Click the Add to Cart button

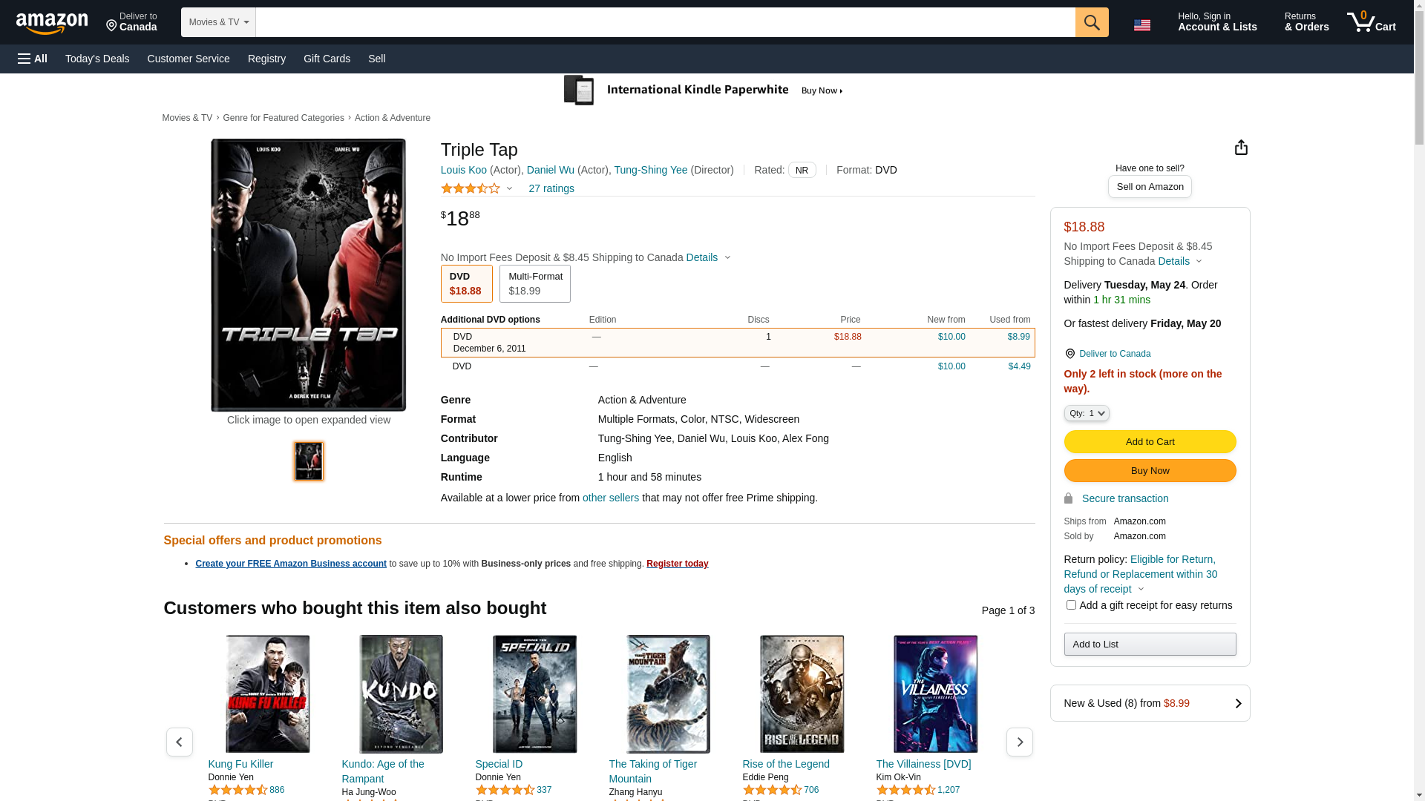point(1149,442)
